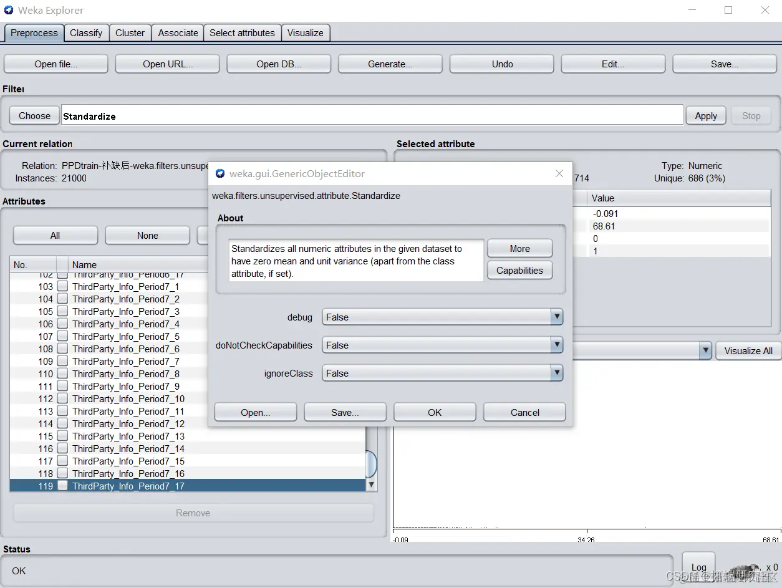Image resolution: width=782 pixels, height=588 pixels.
Task: Open the doNotCheckCapabilities dropdown
Action: pos(443,345)
